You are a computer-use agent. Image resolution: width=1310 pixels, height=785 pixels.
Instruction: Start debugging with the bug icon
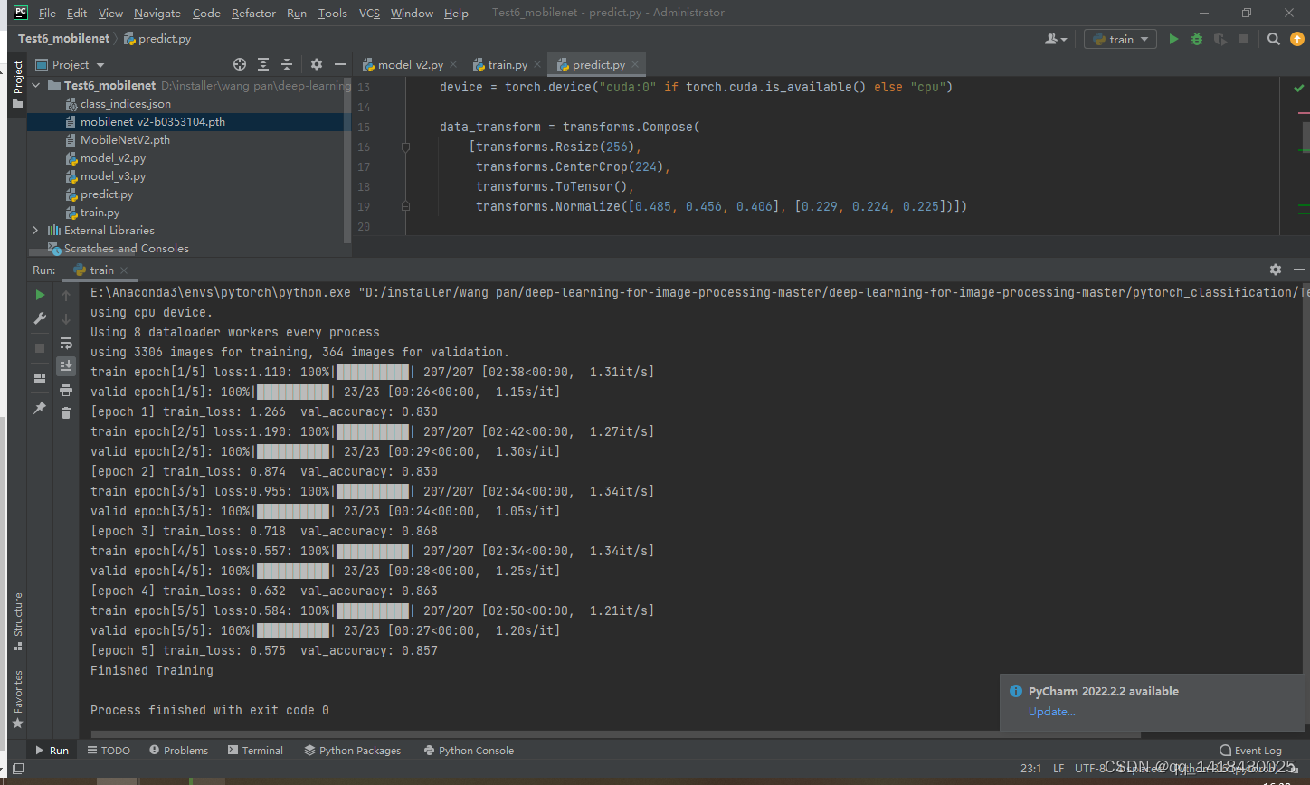coord(1197,39)
